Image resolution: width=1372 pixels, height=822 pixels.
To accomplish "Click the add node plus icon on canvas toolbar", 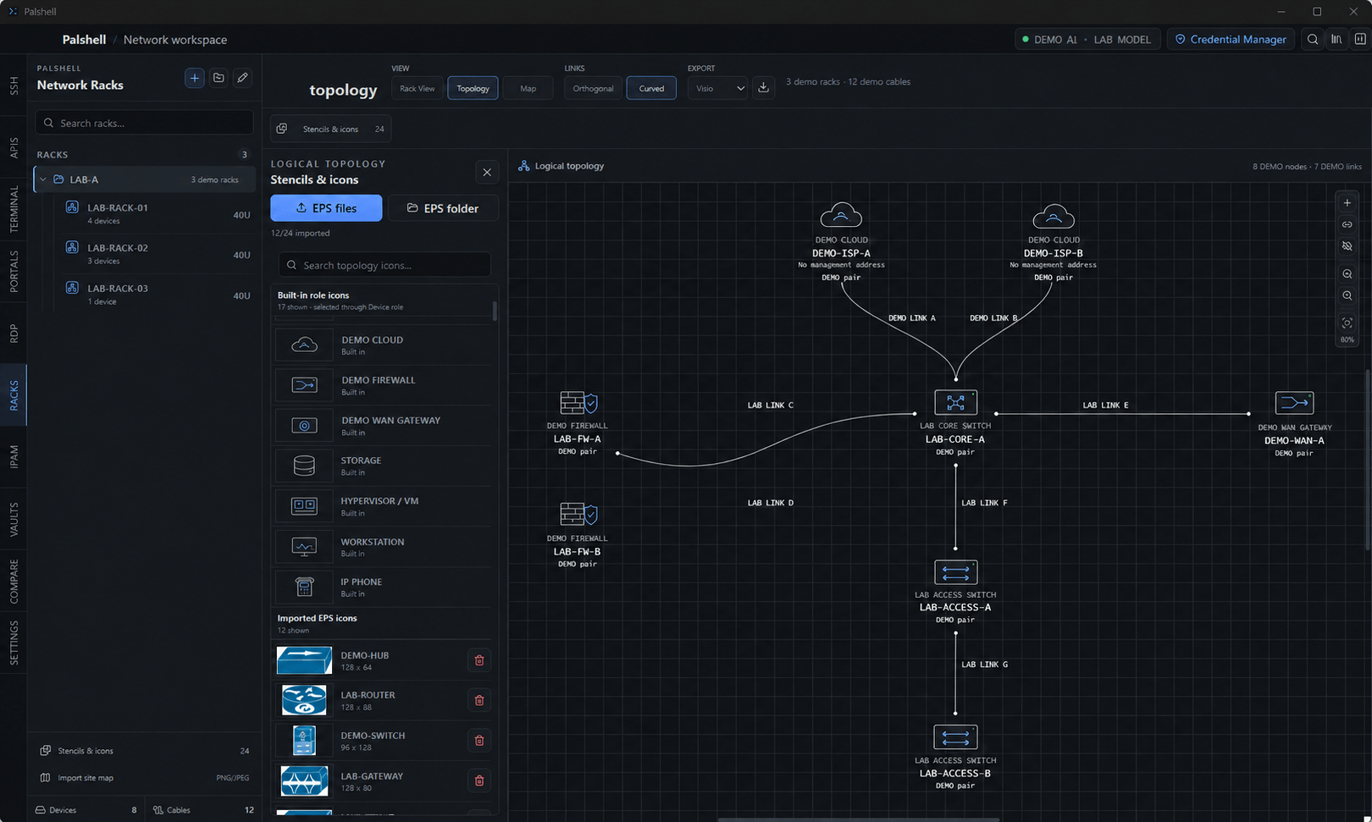I will click(1347, 202).
